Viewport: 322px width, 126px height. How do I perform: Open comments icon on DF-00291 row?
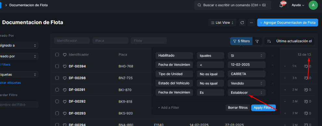point(306,90)
